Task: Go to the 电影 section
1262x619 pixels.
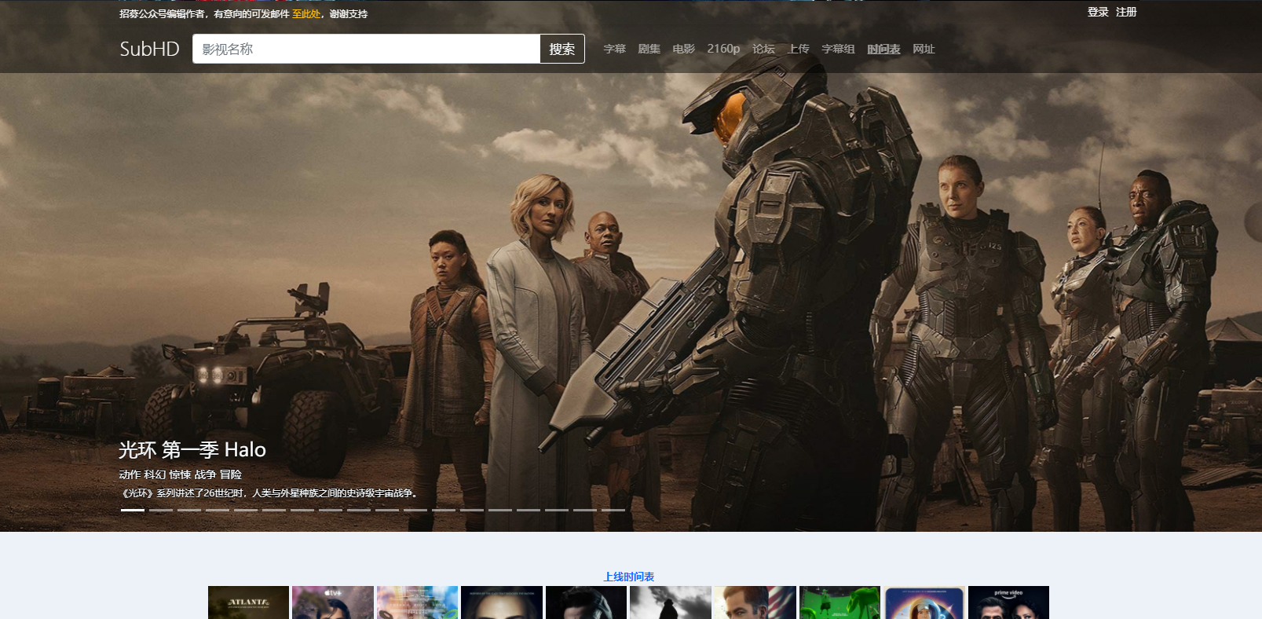Action: [x=683, y=49]
